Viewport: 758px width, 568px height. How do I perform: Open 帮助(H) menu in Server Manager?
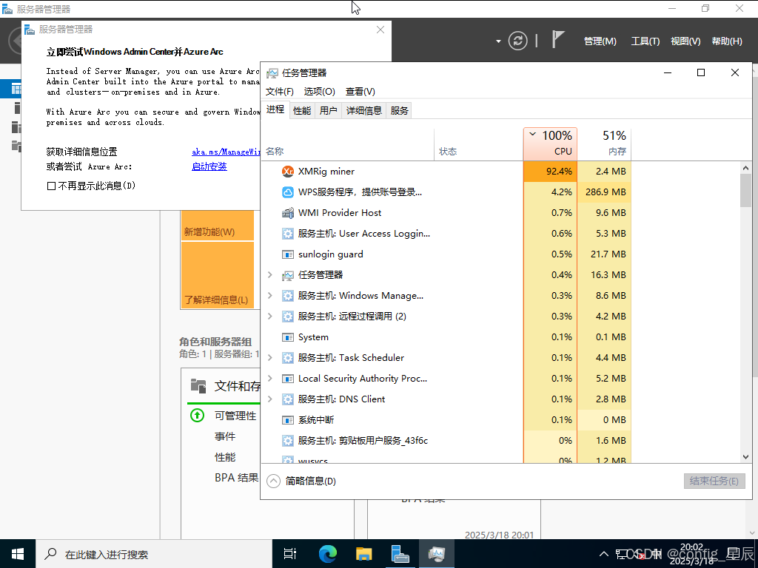point(727,41)
